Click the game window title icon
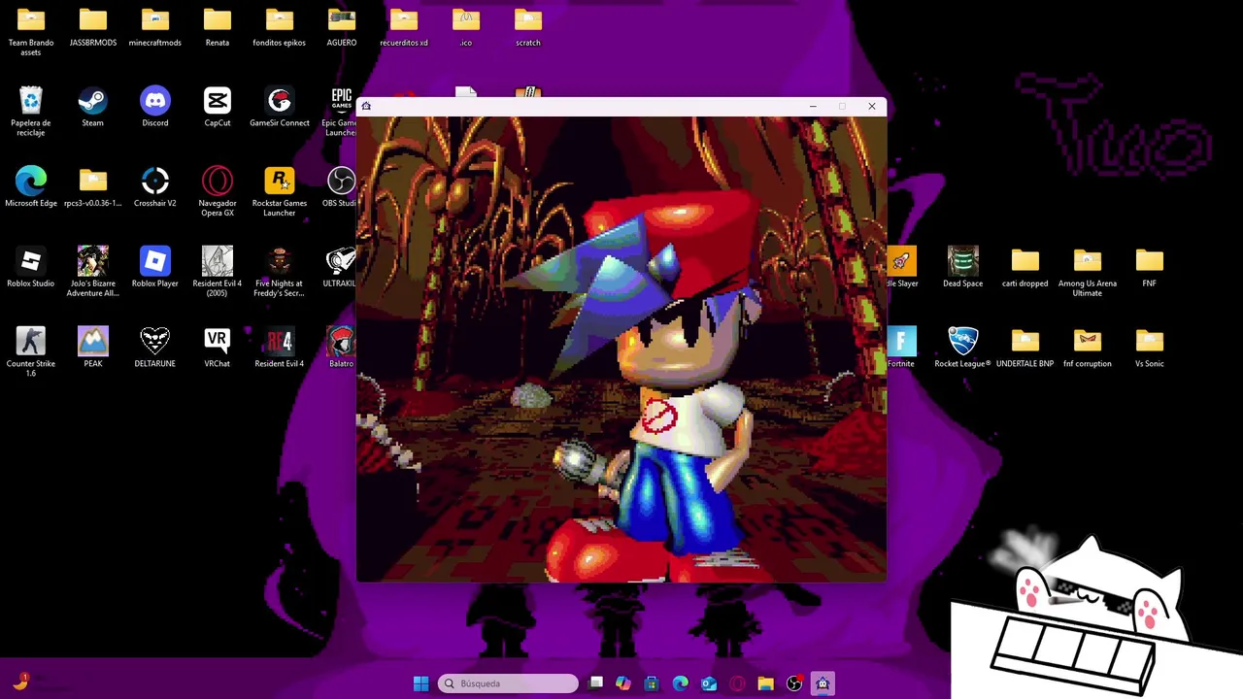This screenshot has height=699, width=1243. (366, 106)
